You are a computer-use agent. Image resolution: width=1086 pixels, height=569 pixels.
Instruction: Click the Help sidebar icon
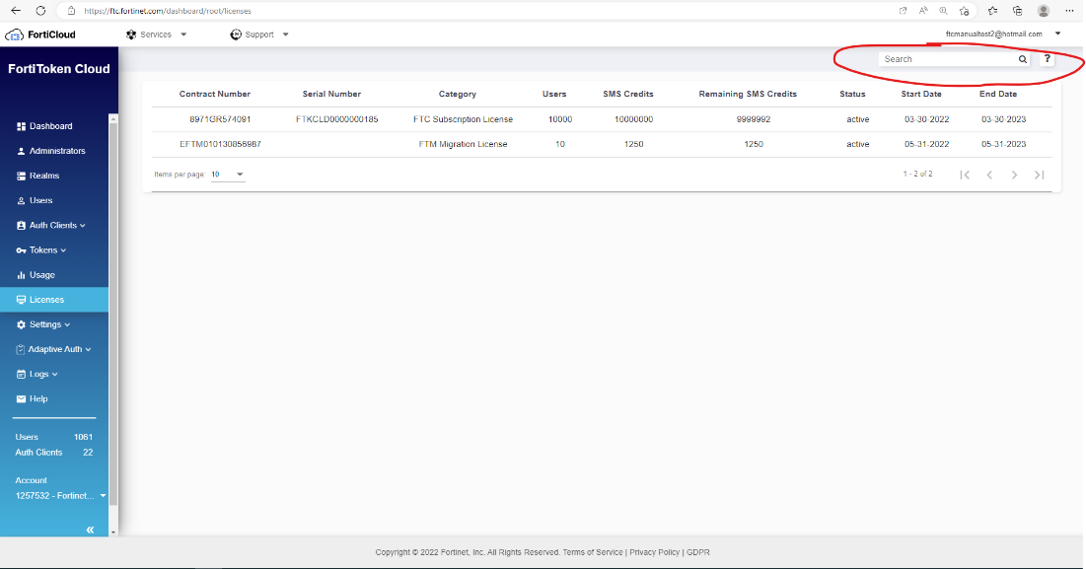coord(20,398)
